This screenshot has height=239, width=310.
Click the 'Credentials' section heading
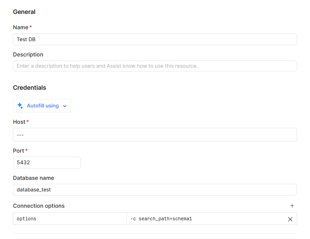(29, 88)
